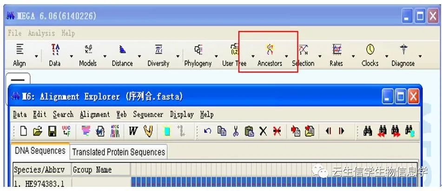442x191 pixels.
Task: Click the ATCG trace file icon
Action: (115, 131)
